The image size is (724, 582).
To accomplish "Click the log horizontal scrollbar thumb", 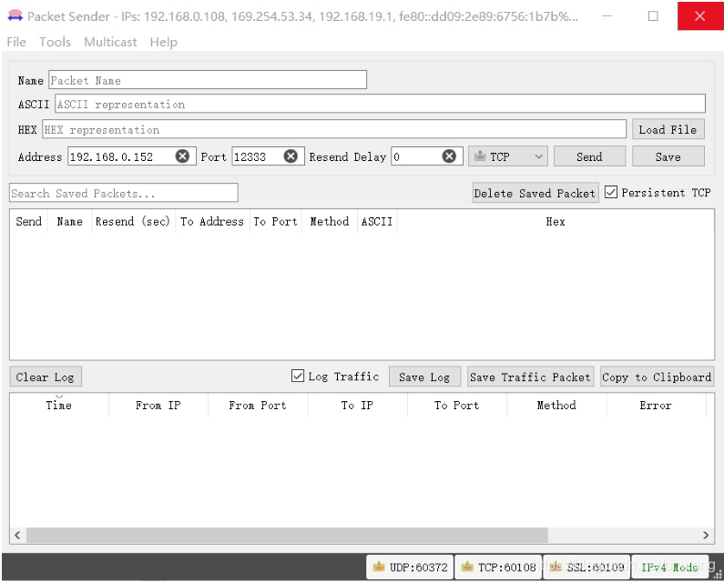I will point(287,535).
